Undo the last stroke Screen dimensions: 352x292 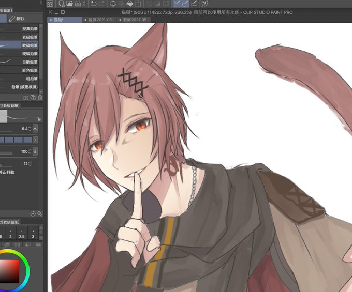(94, 4)
